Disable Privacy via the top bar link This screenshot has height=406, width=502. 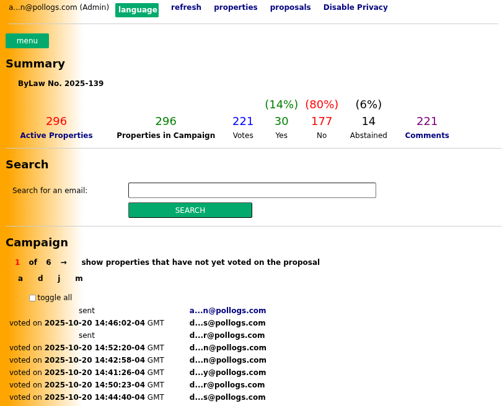[x=355, y=7]
